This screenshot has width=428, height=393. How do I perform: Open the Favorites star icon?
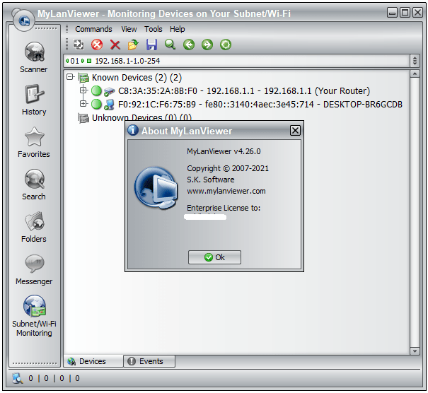34,136
